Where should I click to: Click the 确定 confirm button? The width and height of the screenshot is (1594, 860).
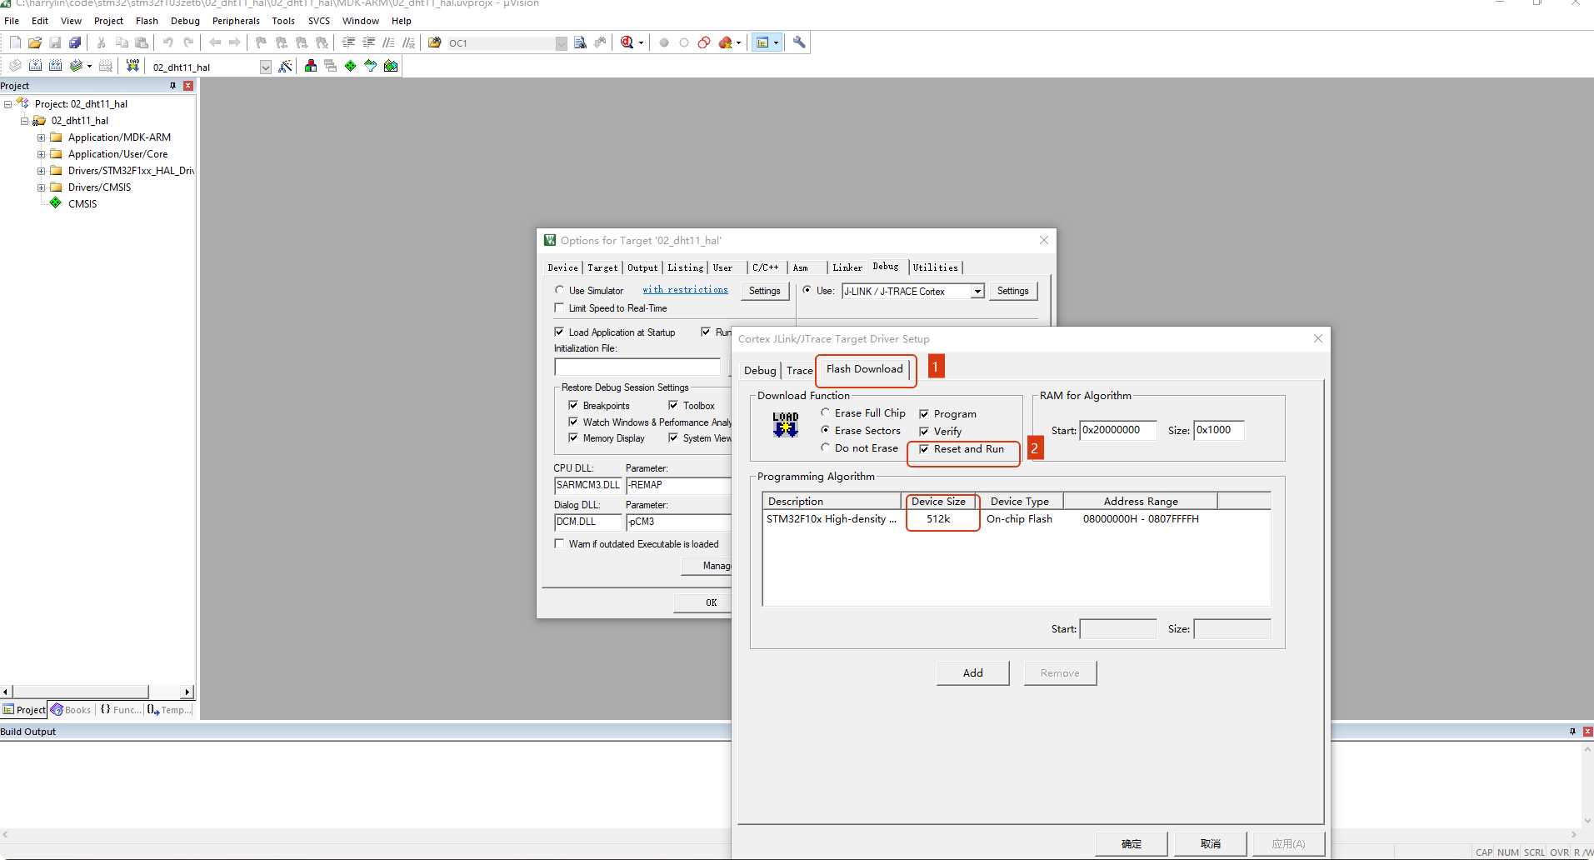click(1132, 843)
